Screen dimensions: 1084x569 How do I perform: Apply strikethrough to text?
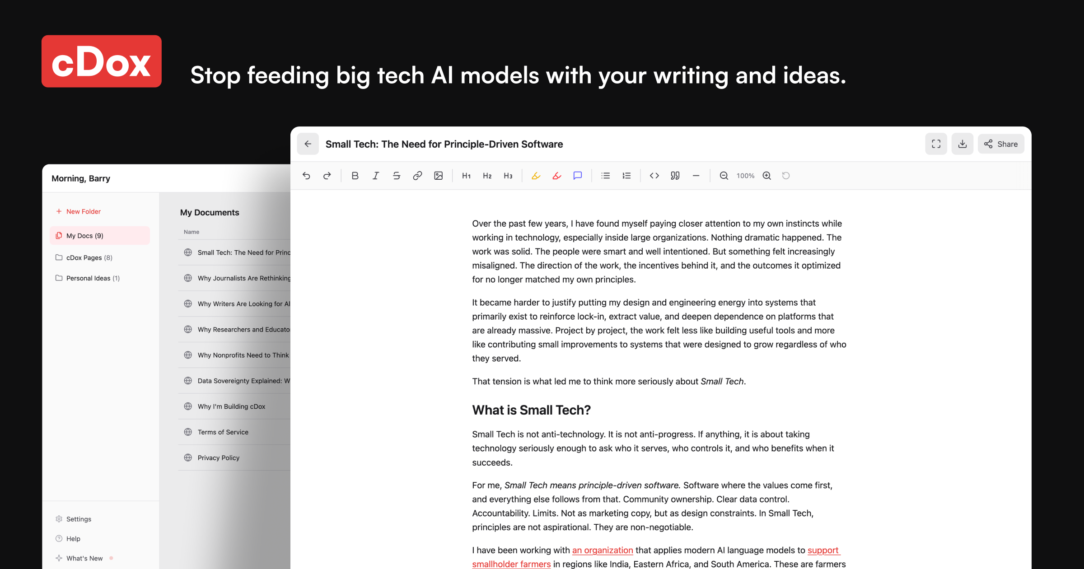[396, 176]
